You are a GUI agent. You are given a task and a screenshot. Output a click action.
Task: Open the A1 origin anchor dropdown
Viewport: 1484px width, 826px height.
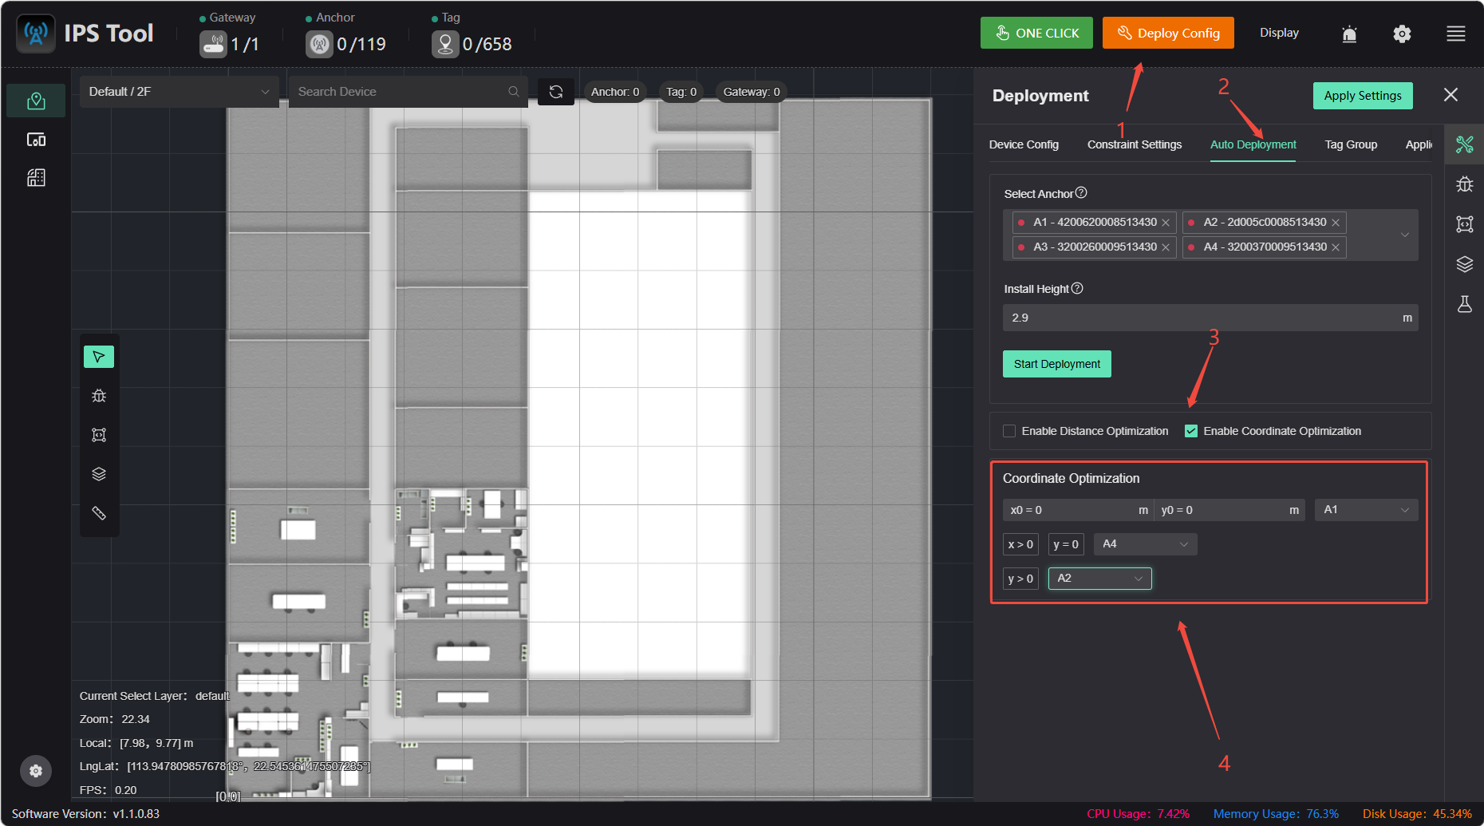click(x=1367, y=510)
